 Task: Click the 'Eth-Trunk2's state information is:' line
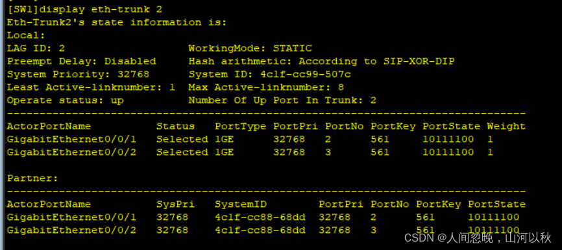(117, 22)
